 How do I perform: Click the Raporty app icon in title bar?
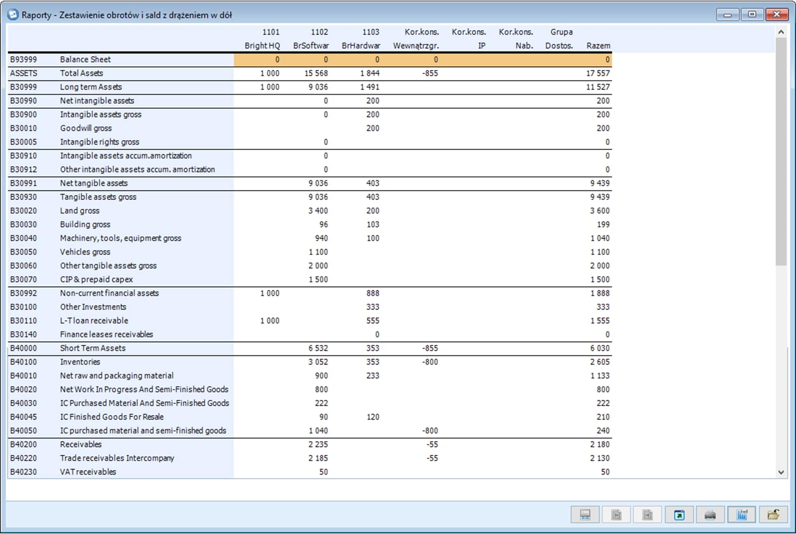click(x=13, y=15)
